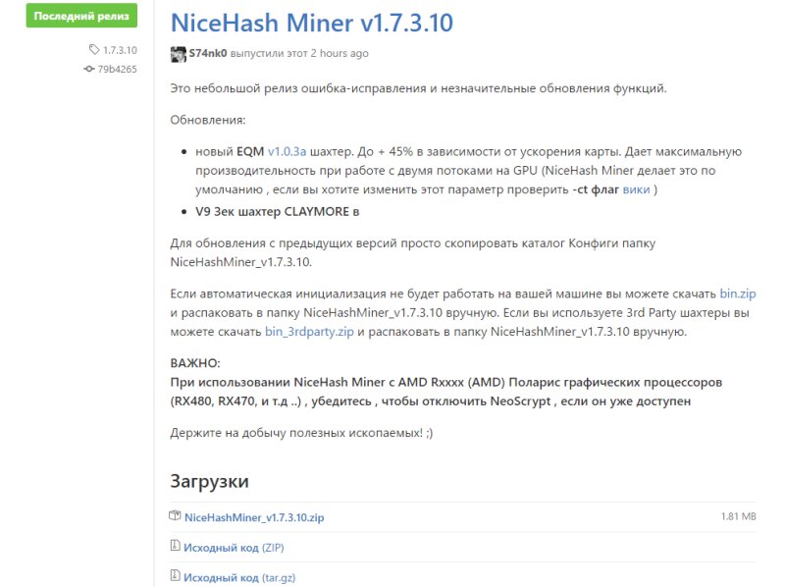The image size is (785, 587).
Task: Download bin.zip from the description
Action: pos(737,293)
